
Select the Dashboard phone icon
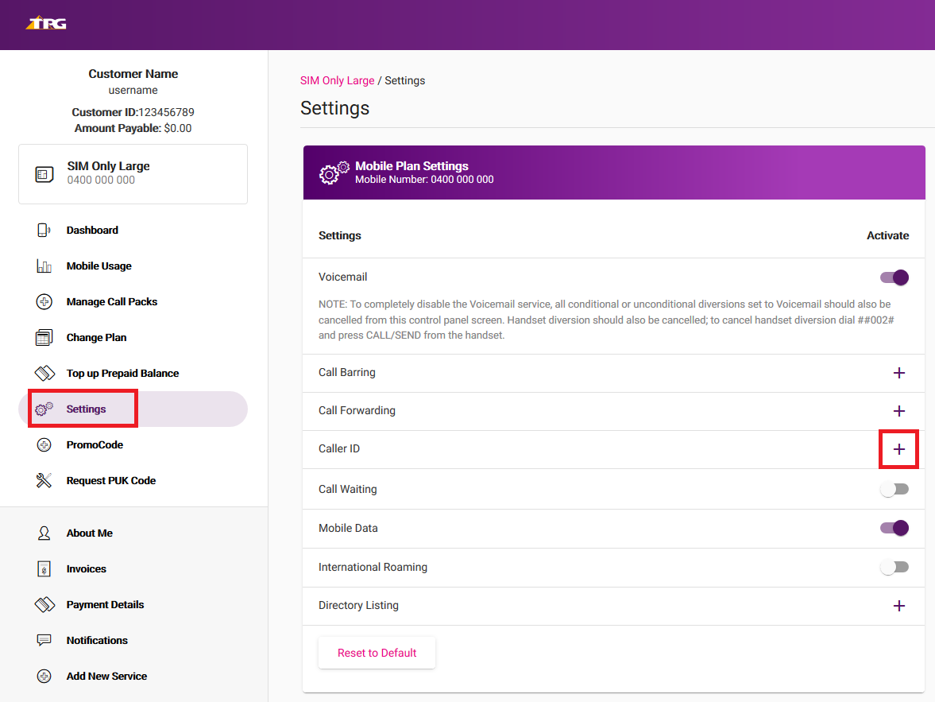[44, 230]
